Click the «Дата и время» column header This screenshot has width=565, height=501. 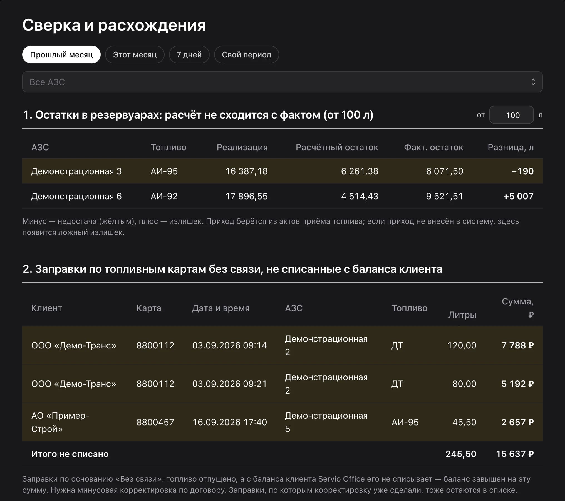coord(221,308)
